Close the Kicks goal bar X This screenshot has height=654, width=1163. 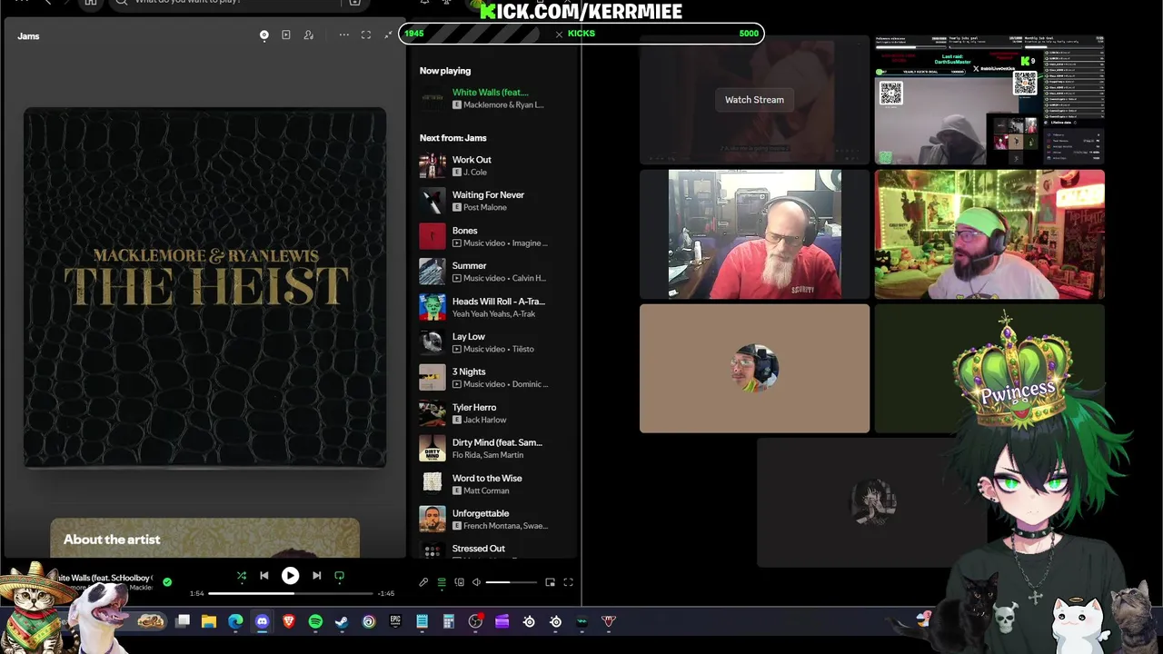(559, 34)
